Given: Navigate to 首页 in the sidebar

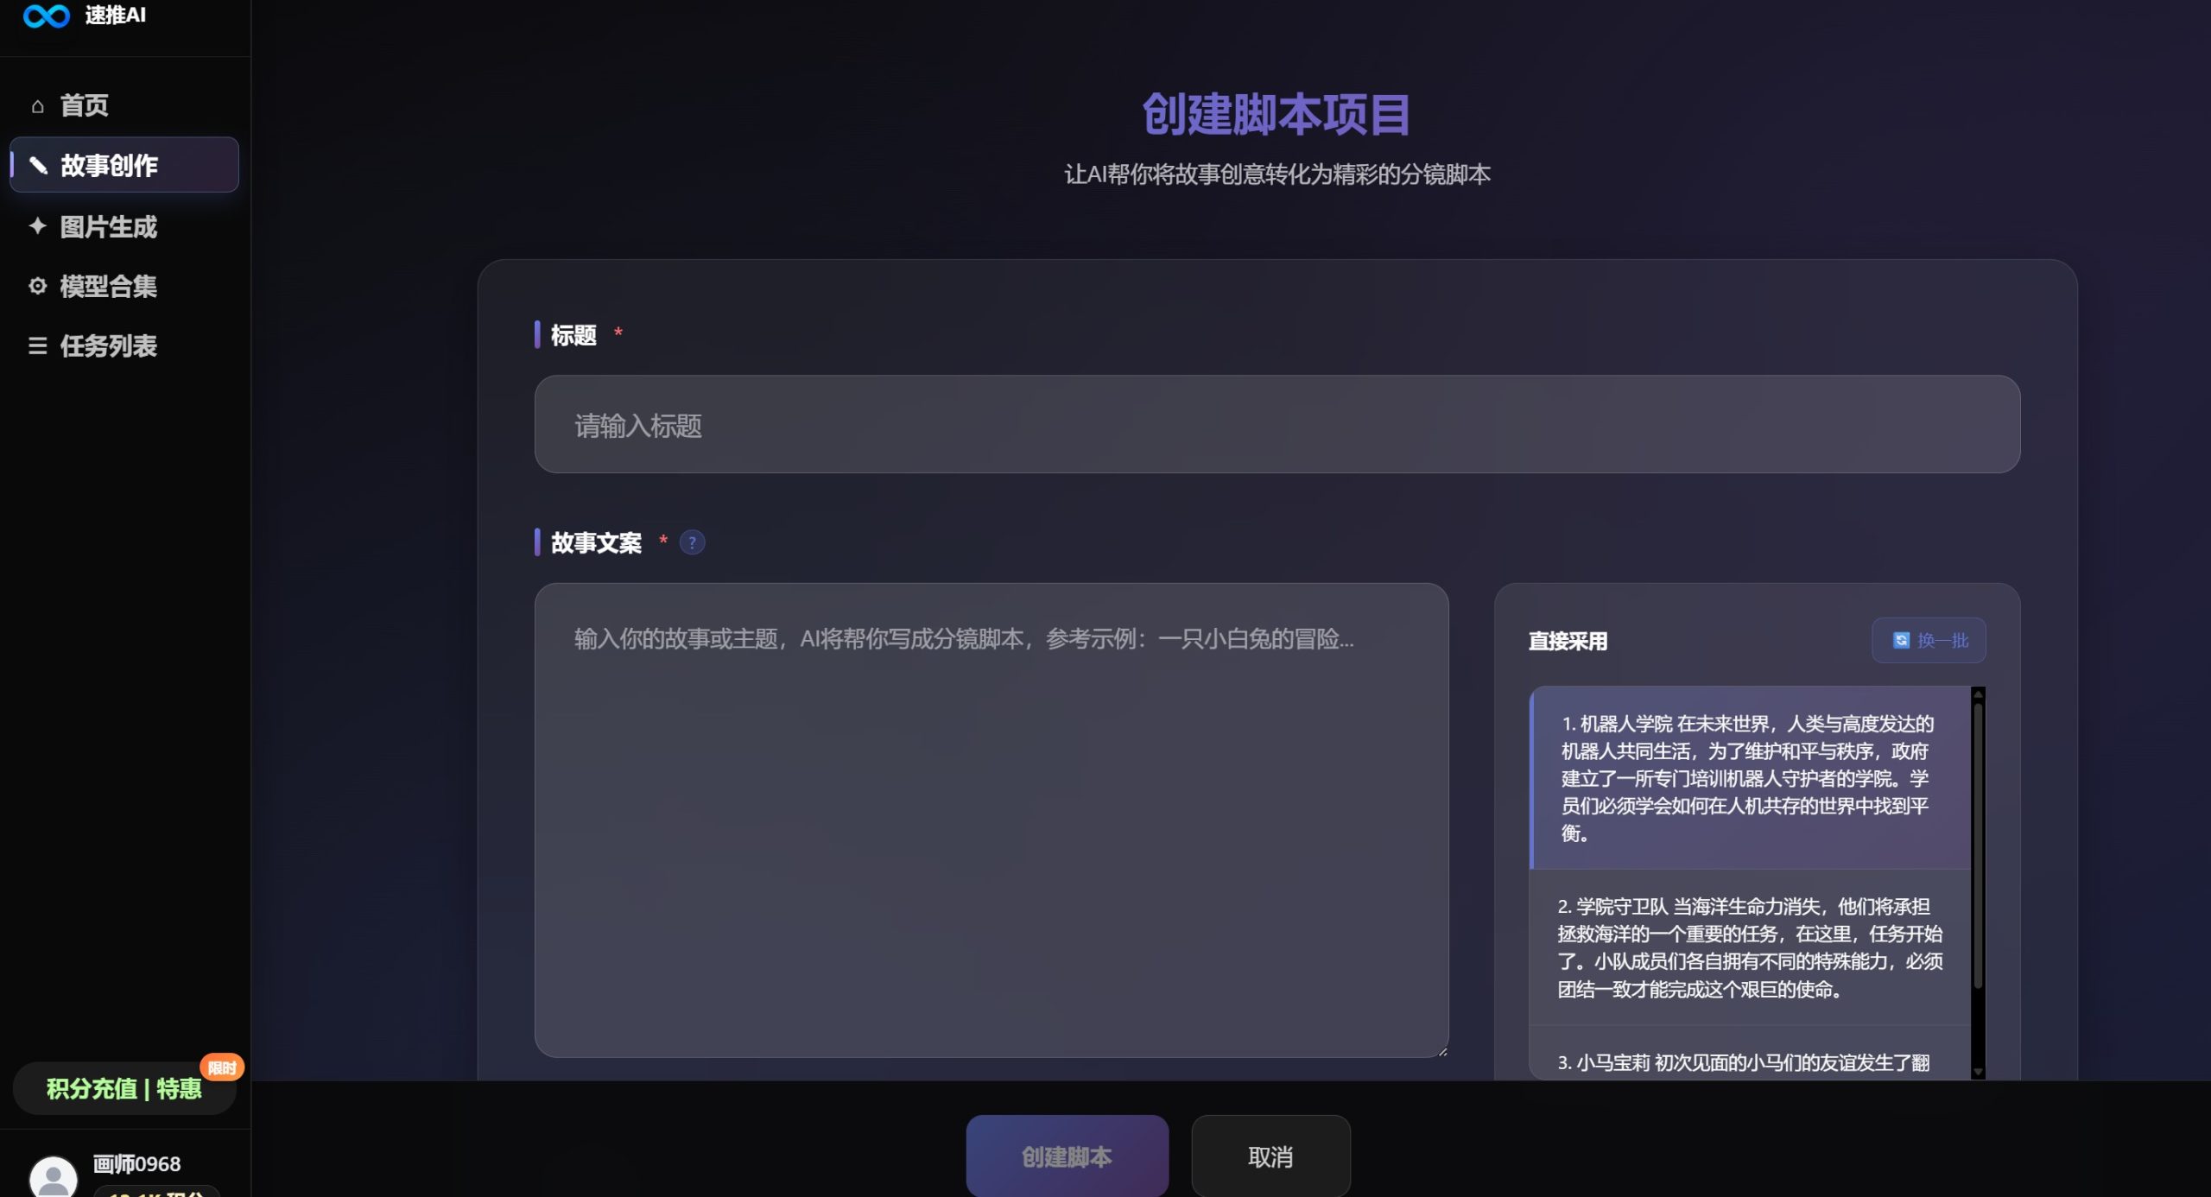Looking at the screenshot, I should click(83, 104).
